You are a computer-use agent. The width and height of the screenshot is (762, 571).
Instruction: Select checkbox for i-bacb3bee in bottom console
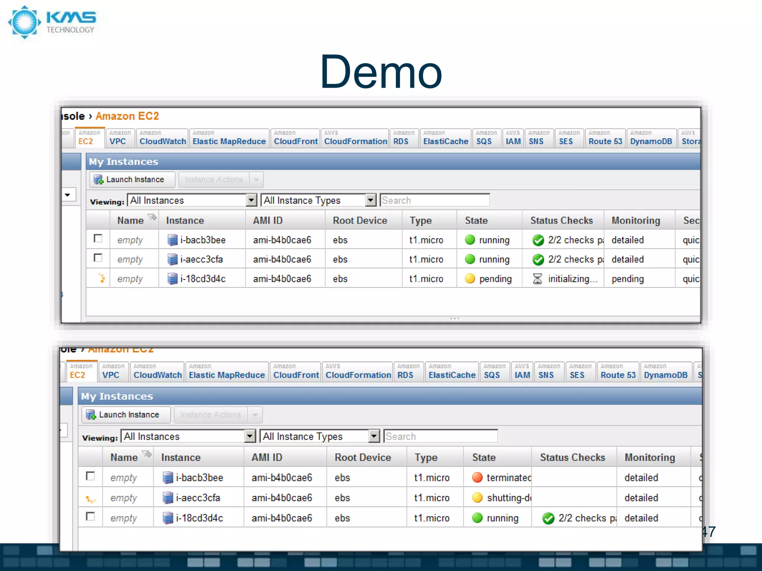pyautogui.click(x=90, y=476)
